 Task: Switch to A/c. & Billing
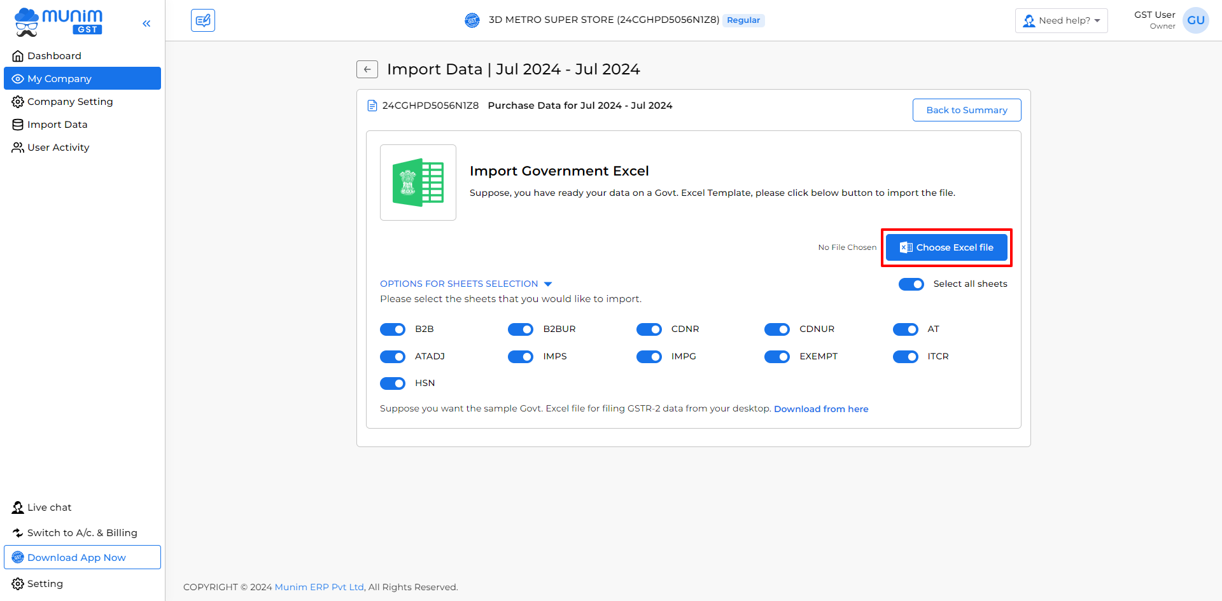tap(74, 533)
